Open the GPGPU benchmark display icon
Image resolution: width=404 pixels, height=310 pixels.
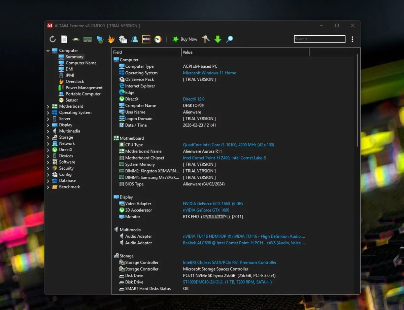coord(100,39)
